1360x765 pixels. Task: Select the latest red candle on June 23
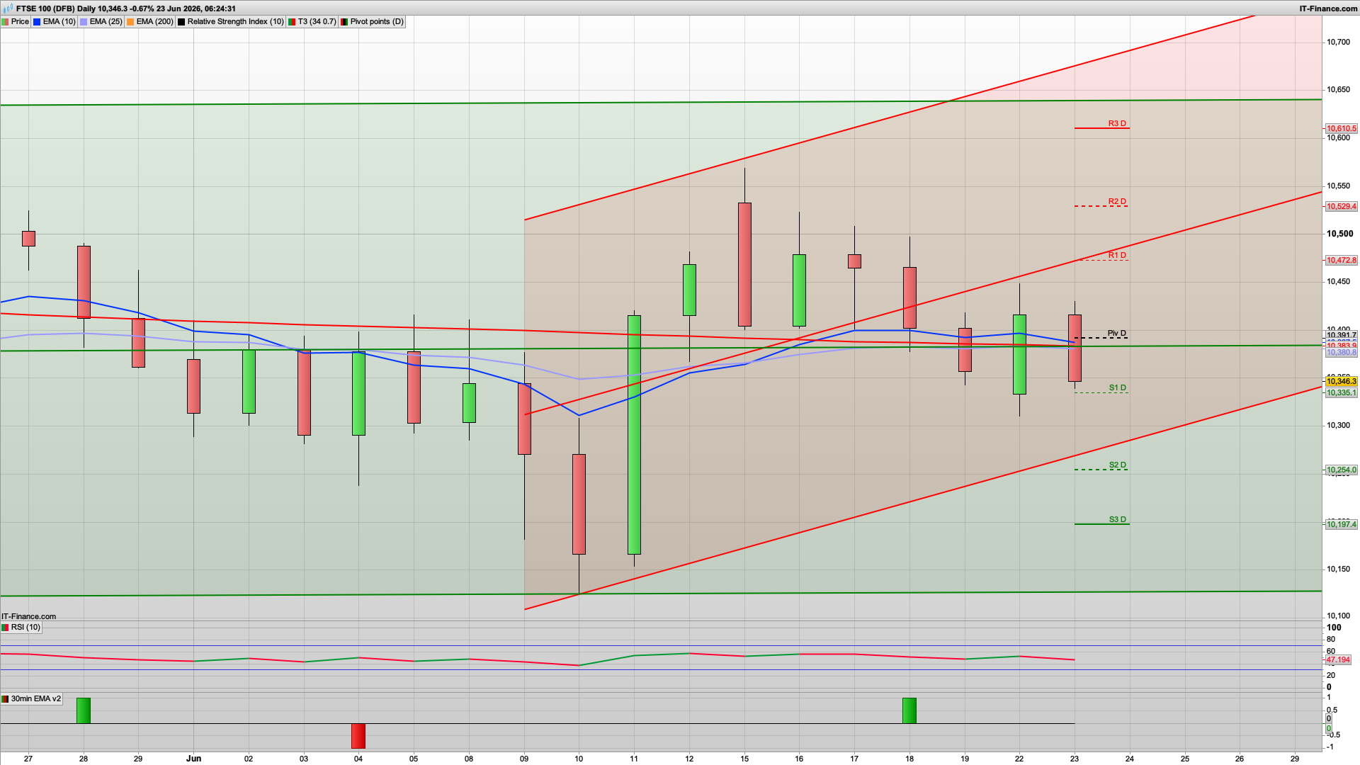pos(1075,348)
